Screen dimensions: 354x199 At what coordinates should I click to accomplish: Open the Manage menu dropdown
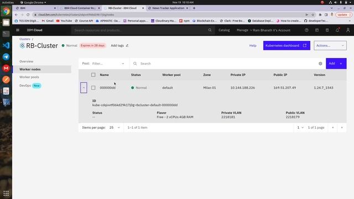(x=244, y=30)
